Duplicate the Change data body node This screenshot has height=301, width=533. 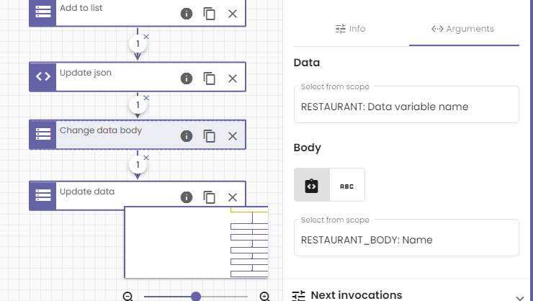[210, 136]
